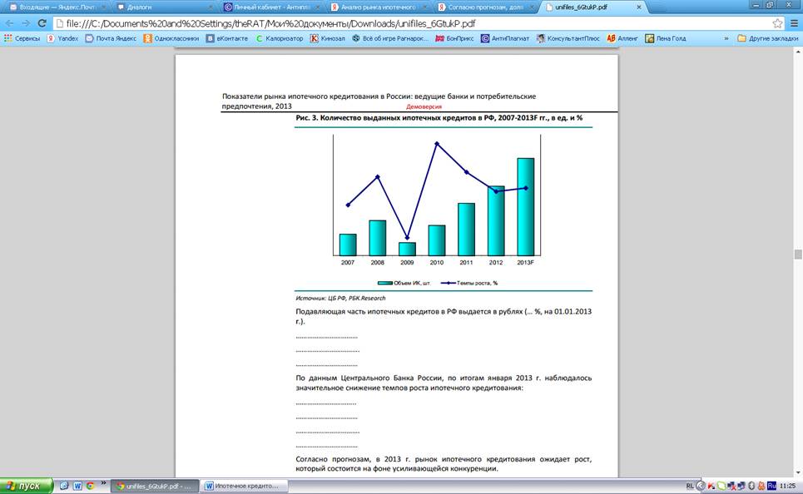Click the Демоверсия red label
803x494 pixels.
[x=424, y=106]
